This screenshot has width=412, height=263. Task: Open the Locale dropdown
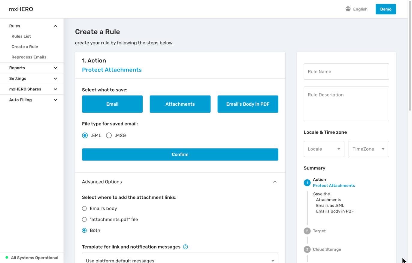[324, 149]
